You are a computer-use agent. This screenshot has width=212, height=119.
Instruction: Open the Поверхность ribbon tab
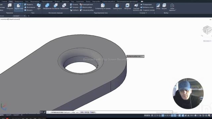pyautogui.click(x=19, y=1)
